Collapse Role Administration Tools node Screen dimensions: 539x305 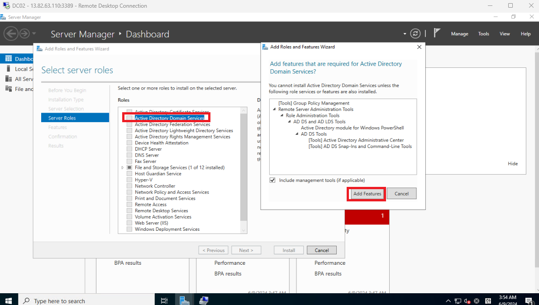282,115
